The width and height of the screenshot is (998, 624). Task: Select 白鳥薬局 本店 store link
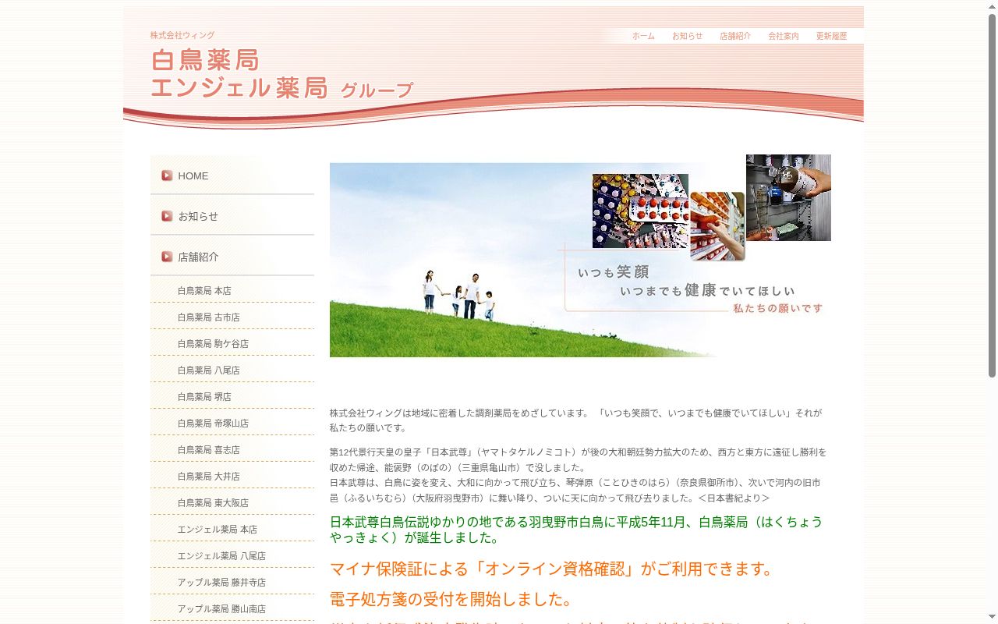point(204,291)
